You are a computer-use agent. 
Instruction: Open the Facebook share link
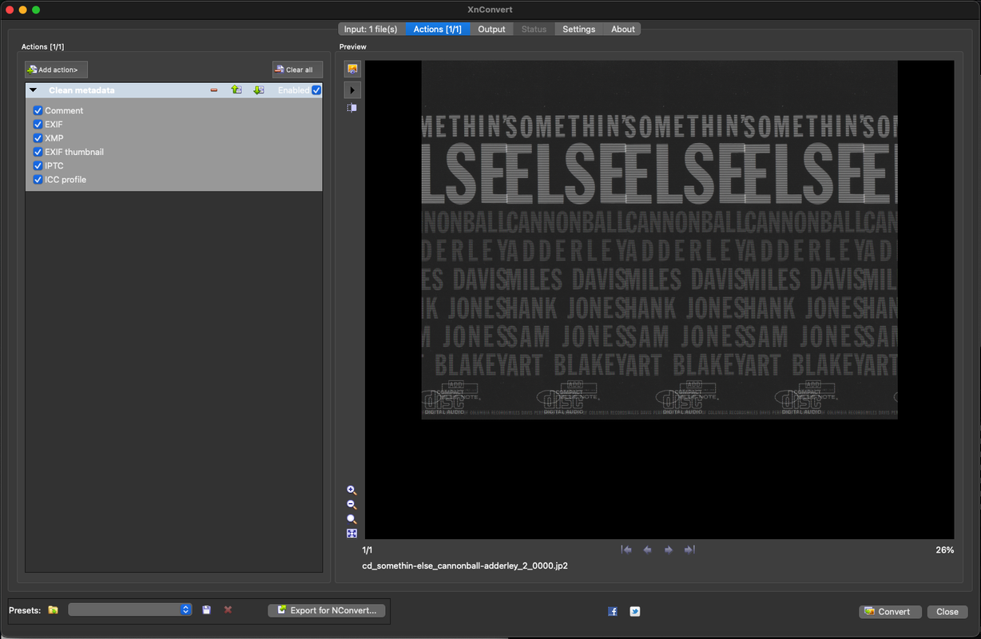[613, 612]
